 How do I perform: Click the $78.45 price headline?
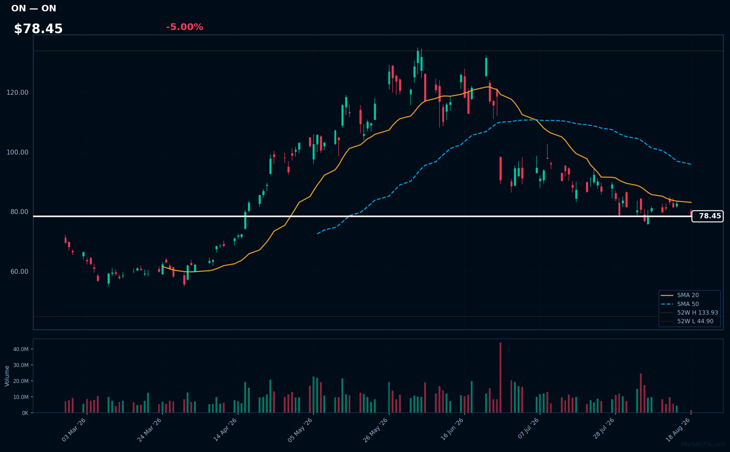(38, 29)
